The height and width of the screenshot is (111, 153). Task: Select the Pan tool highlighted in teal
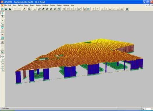pos(59,9)
